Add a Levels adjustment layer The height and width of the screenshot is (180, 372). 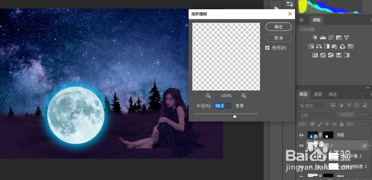[323, 38]
